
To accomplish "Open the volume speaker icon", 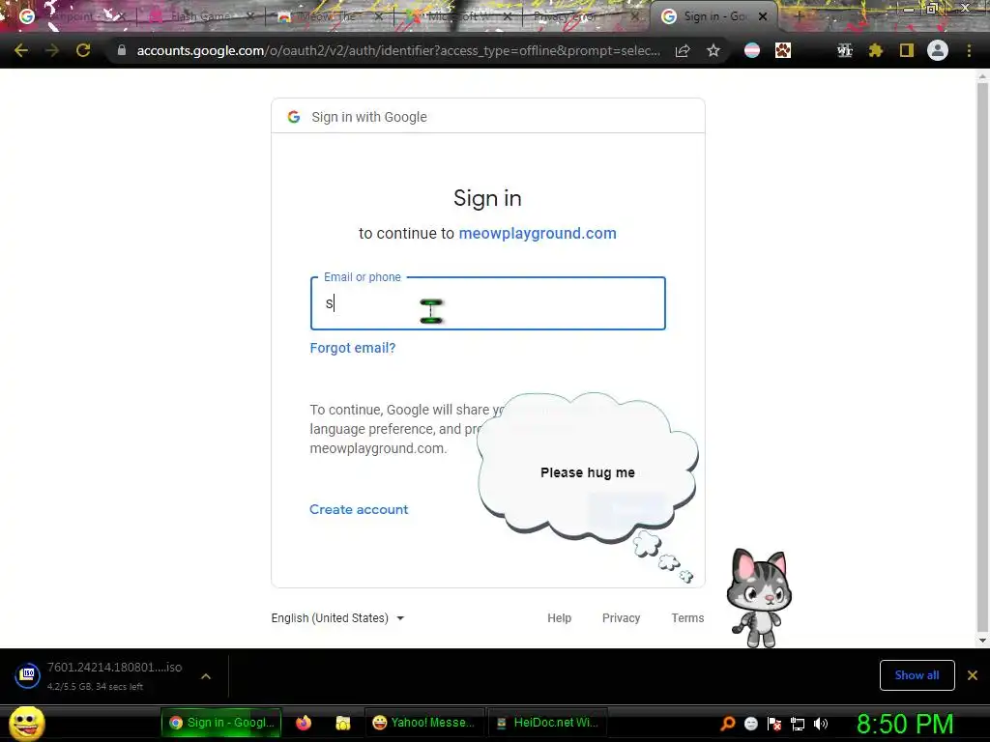I will [821, 724].
